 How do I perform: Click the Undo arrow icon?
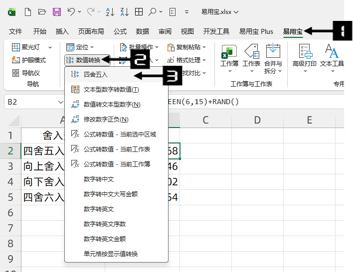coord(72,11)
